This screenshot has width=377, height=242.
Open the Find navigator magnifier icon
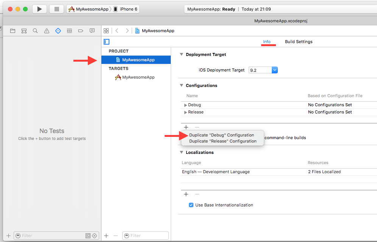coord(35,31)
